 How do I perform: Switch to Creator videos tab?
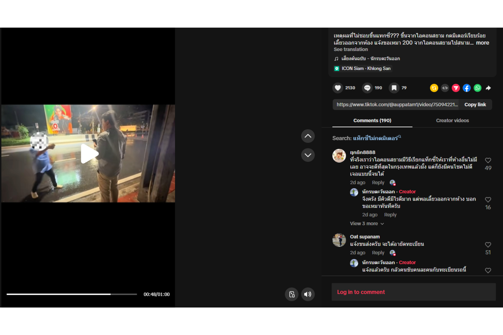click(x=452, y=121)
